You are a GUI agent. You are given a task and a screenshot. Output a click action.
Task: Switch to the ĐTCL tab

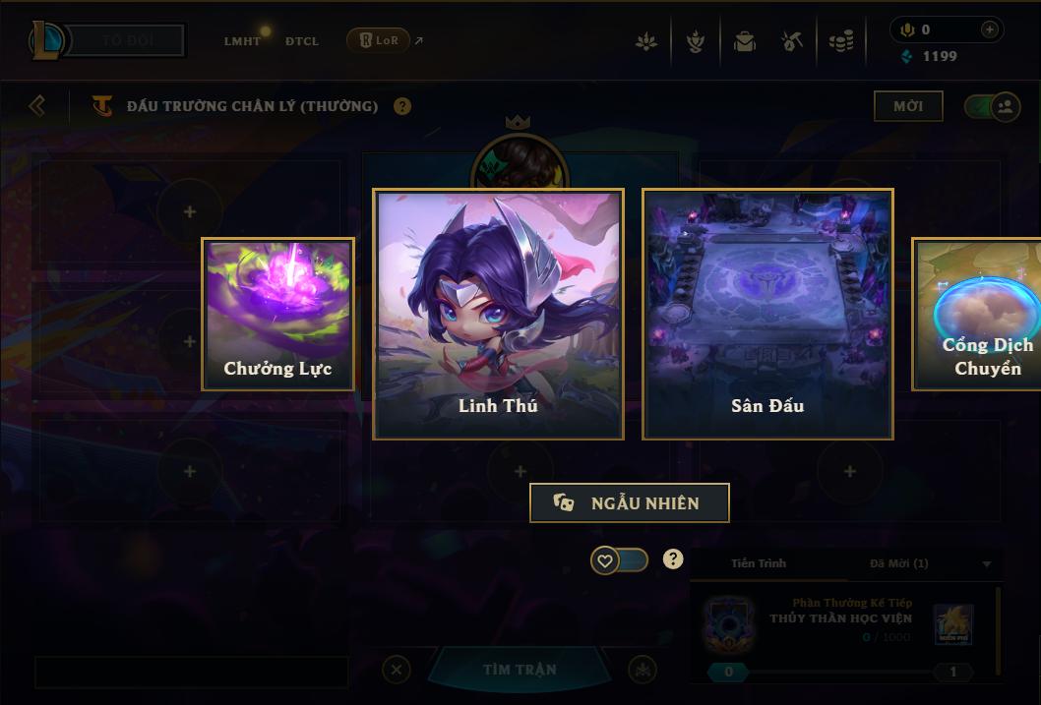(x=302, y=41)
